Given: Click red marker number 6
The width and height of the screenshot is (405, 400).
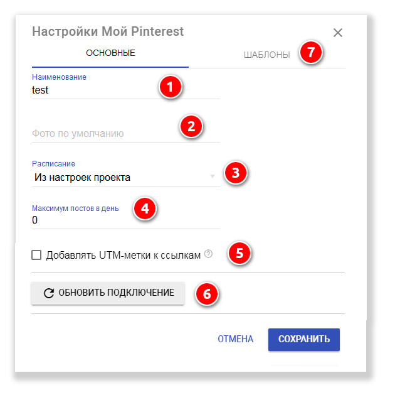Looking at the screenshot, I should pyautogui.click(x=206, y=293).
